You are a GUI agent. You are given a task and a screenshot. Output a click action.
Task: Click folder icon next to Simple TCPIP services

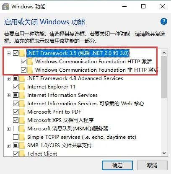point(22,137)
